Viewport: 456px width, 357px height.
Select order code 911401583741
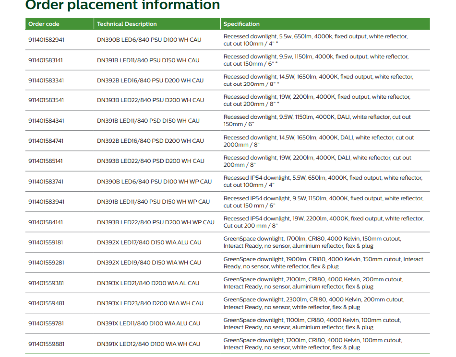point(46,182)
